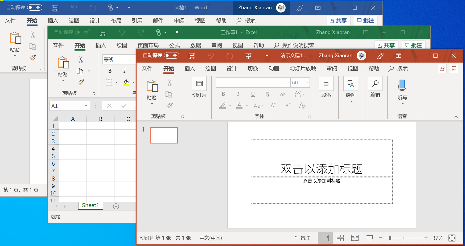Collapse the PowerPoint ribbon with the chevron
This screenshot has height=246, width=465.
456,116
